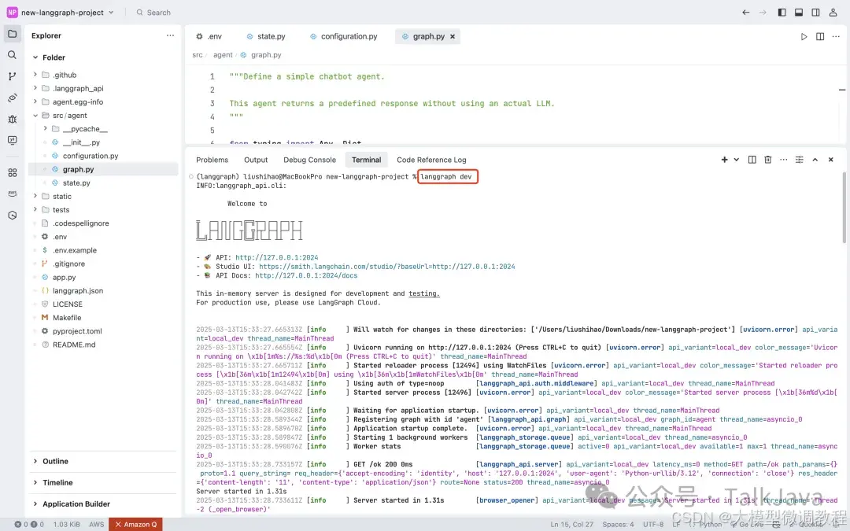Open terminal panel more actions ellipsis
This screenshot has height=531, width=850.
pyautogui.click(x=783, y=159)
